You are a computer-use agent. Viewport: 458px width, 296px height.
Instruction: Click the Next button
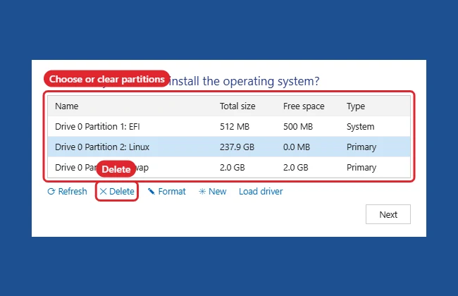[388, 214]
